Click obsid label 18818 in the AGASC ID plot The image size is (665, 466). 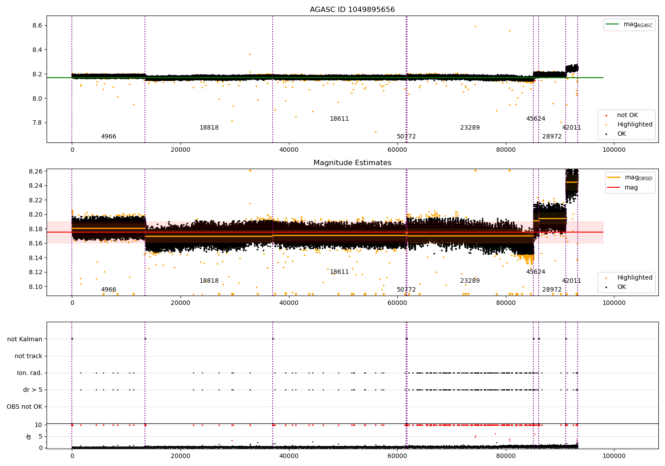pyautogui.click(x=209, y=128)
